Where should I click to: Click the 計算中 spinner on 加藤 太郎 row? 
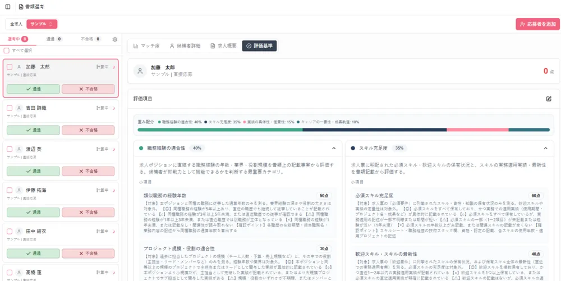(x=113, y=67)
